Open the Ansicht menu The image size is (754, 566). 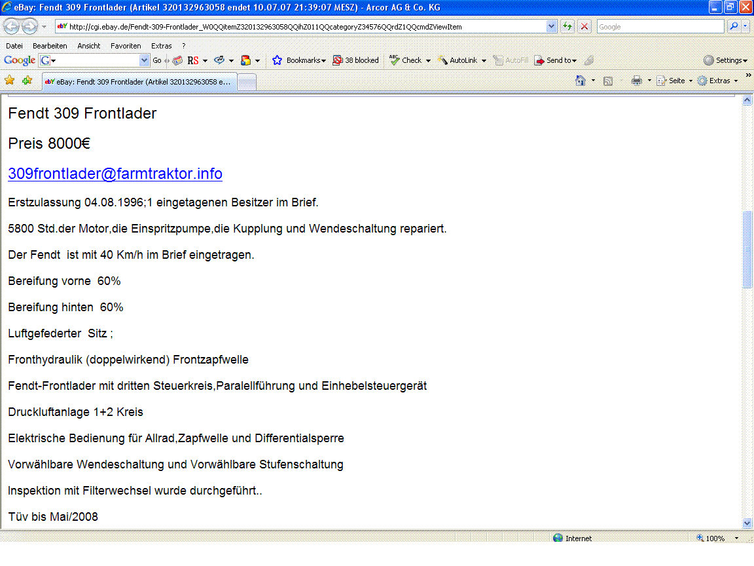(x=88, y=46)
